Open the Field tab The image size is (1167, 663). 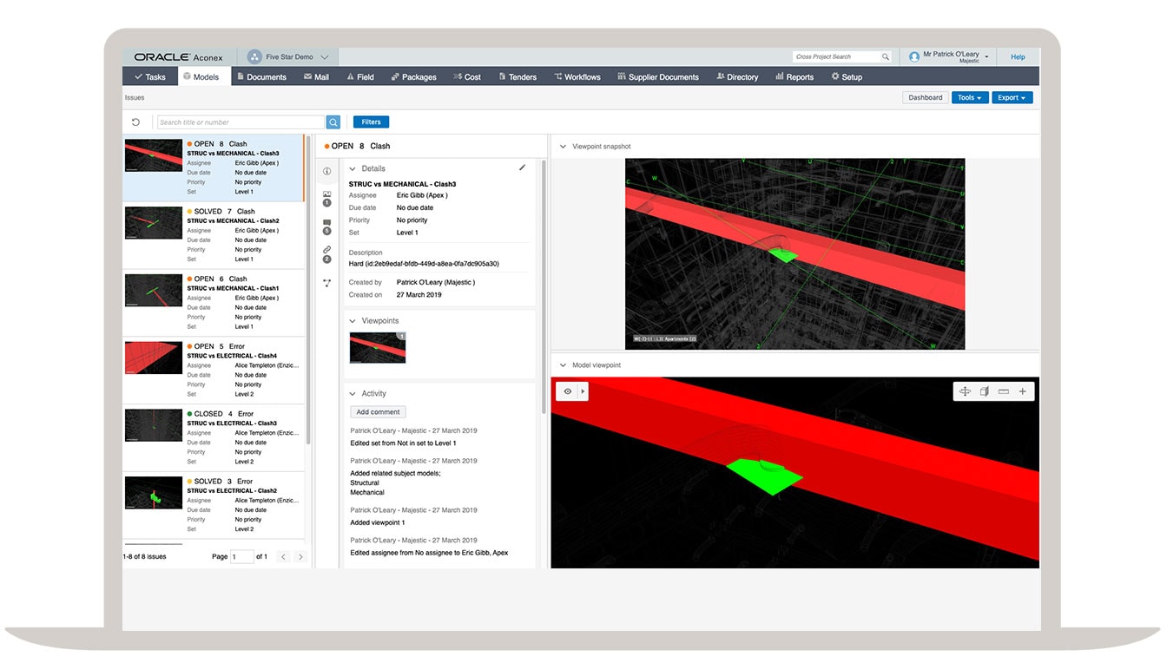coord(360,77)
